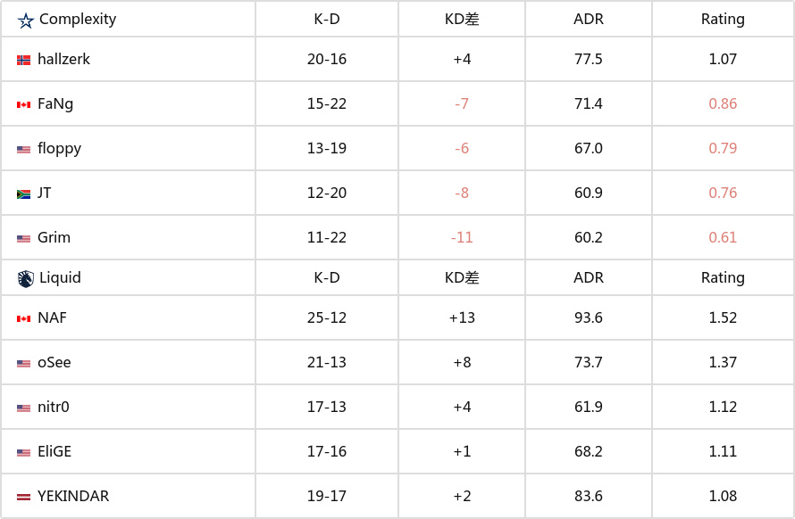Select NAF's 1.52 rating cell

[723, 317]
